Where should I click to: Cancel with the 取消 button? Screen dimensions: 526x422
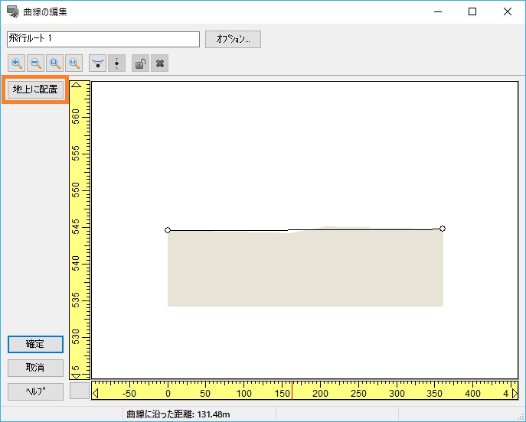35,368
